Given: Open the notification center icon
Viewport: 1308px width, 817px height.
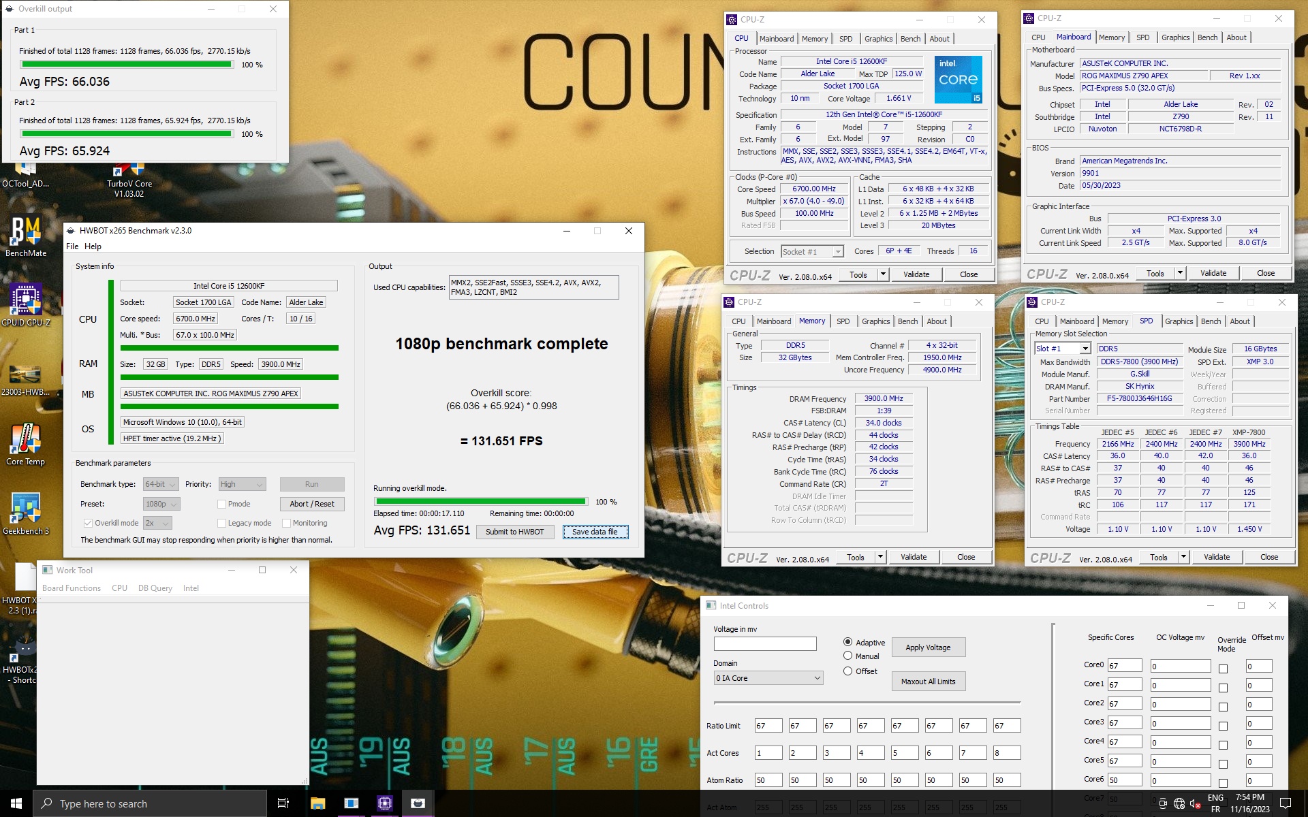Looking at the screenshot, I should click(x=1286, y=803).
